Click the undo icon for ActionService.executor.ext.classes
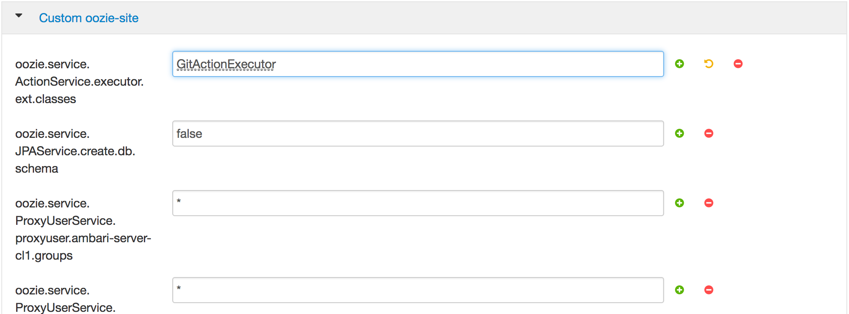849x314 pixels. (708, 63)
